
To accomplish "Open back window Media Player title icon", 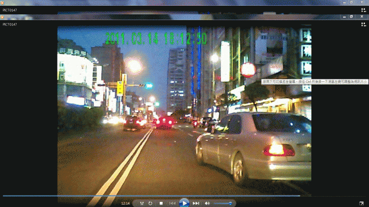I will click(2, 3).
